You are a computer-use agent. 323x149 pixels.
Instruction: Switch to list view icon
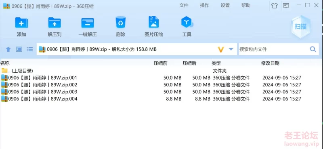pyautogui.click(x=29, y=49)
